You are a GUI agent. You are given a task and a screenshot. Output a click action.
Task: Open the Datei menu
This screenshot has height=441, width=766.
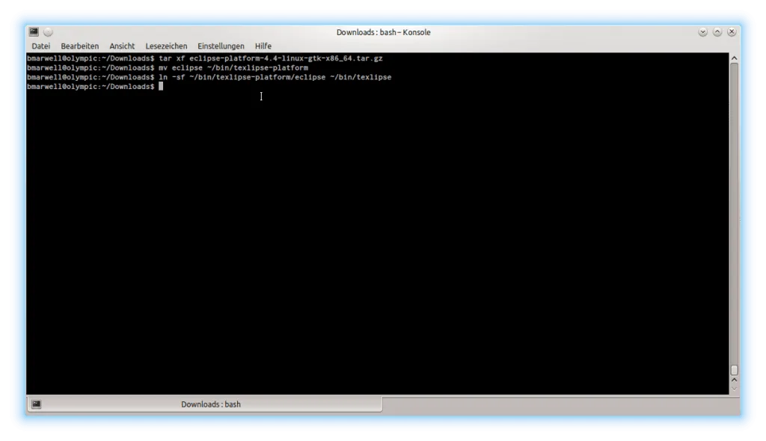coord(40,46)
